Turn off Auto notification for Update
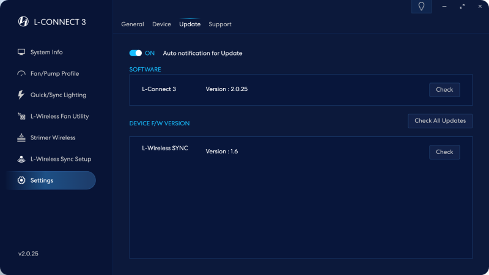The height and width of the screenshot is (275, 489). pyautogui.click(x=136, y=53)
